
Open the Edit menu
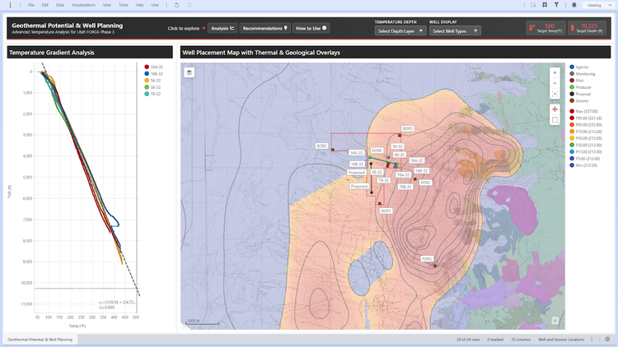click(45, 5)
